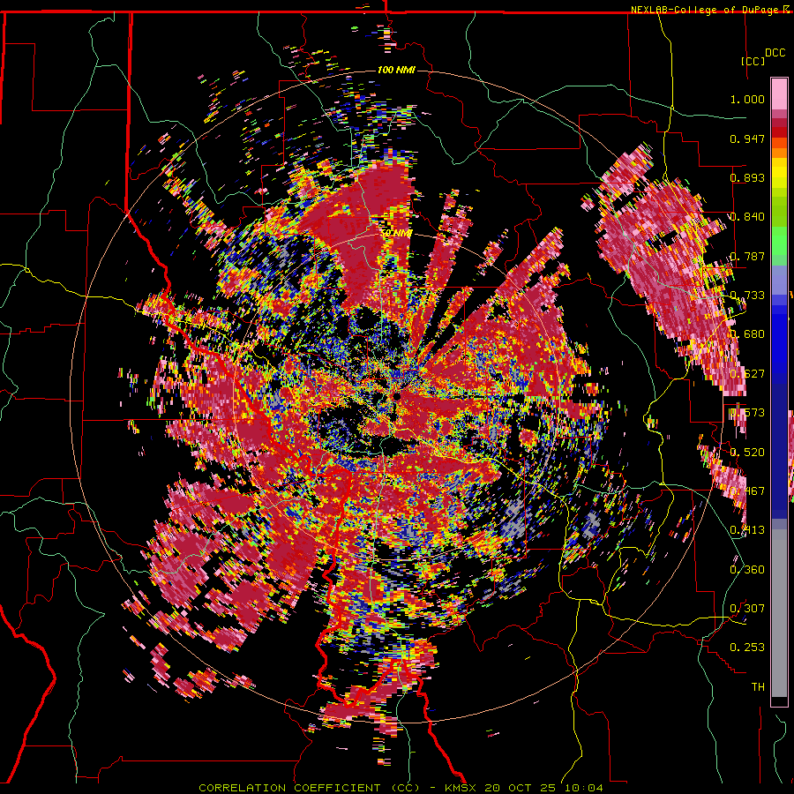
Task: Click the 0.627 scale value
Action: pos(747,374)
